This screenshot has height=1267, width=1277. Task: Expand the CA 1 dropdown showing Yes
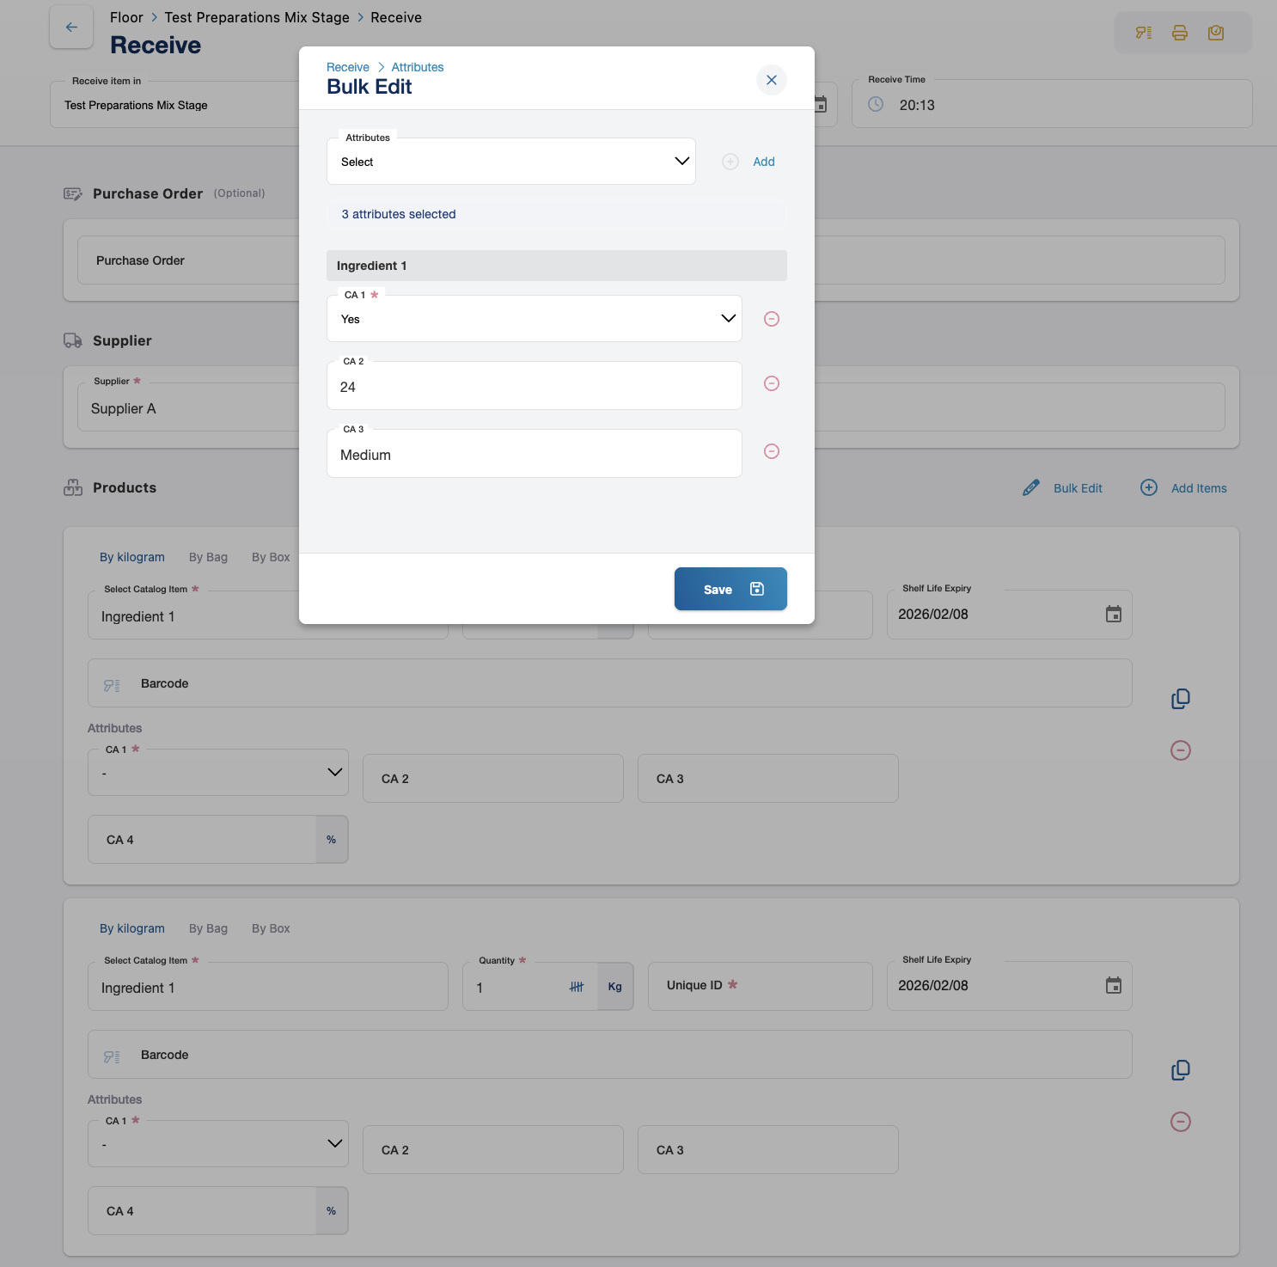pyautogui.click(x=534, y=319)
